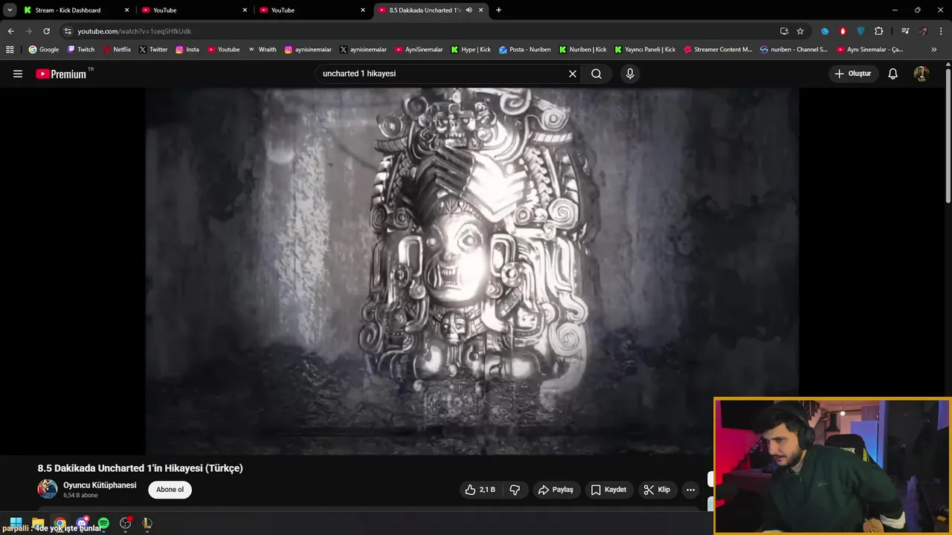Like the video with thumbs up

(480, 490)
